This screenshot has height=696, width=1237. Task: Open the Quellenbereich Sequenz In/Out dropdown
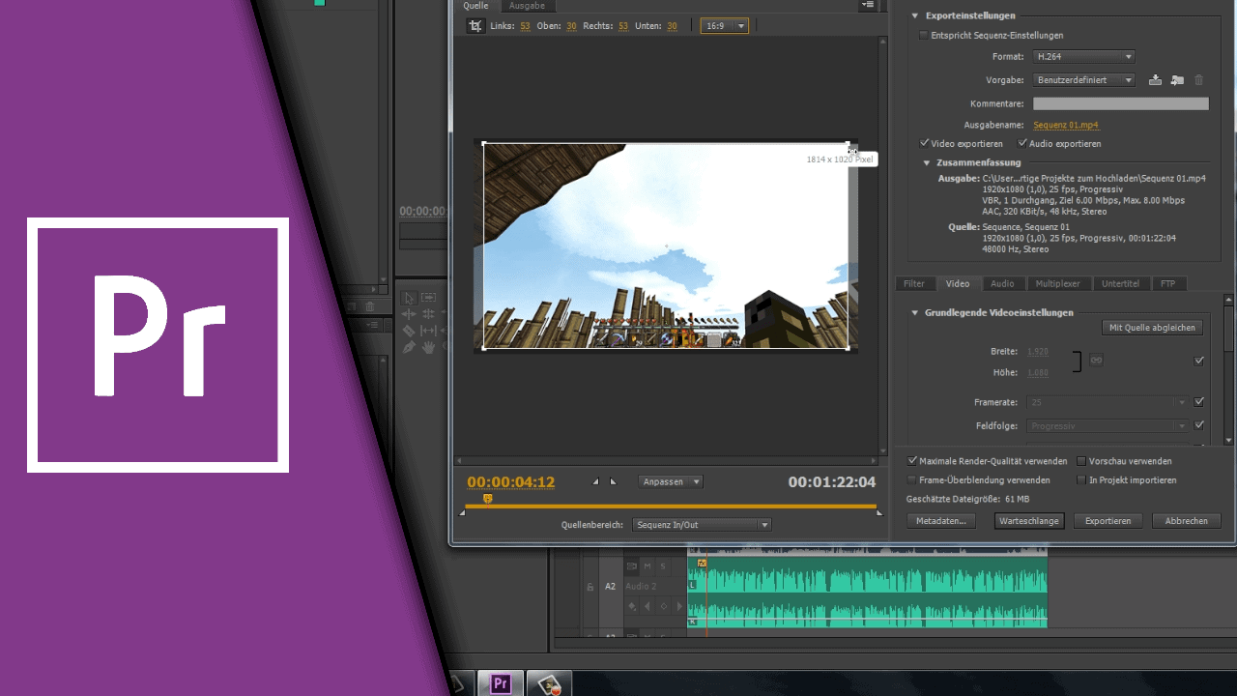click(702, 525)
